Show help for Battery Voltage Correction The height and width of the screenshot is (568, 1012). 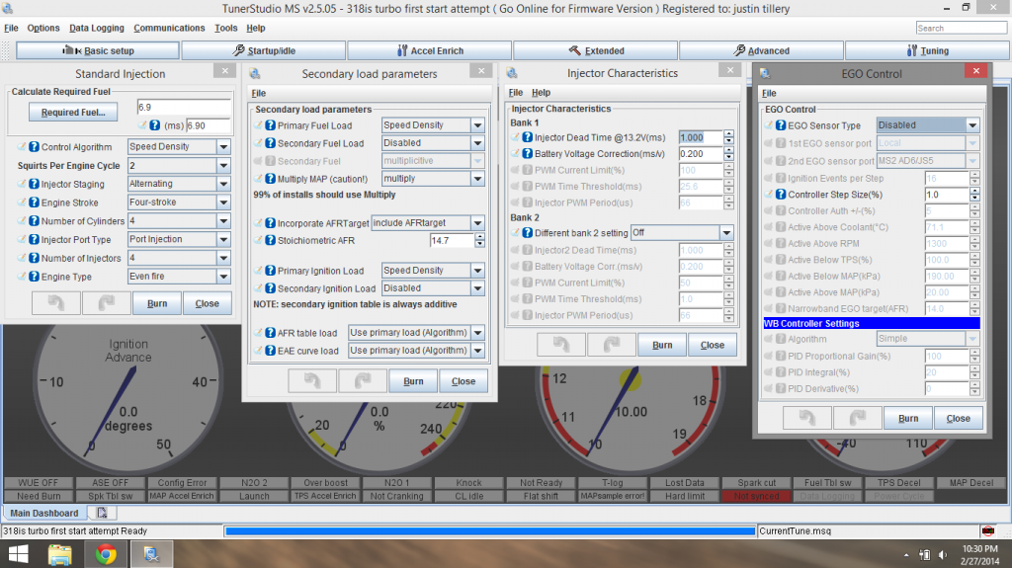click(x=528, y=154)
